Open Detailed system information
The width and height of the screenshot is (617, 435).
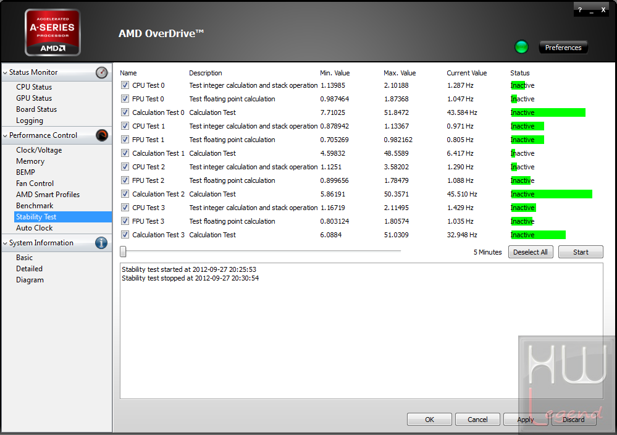(29, 269)
